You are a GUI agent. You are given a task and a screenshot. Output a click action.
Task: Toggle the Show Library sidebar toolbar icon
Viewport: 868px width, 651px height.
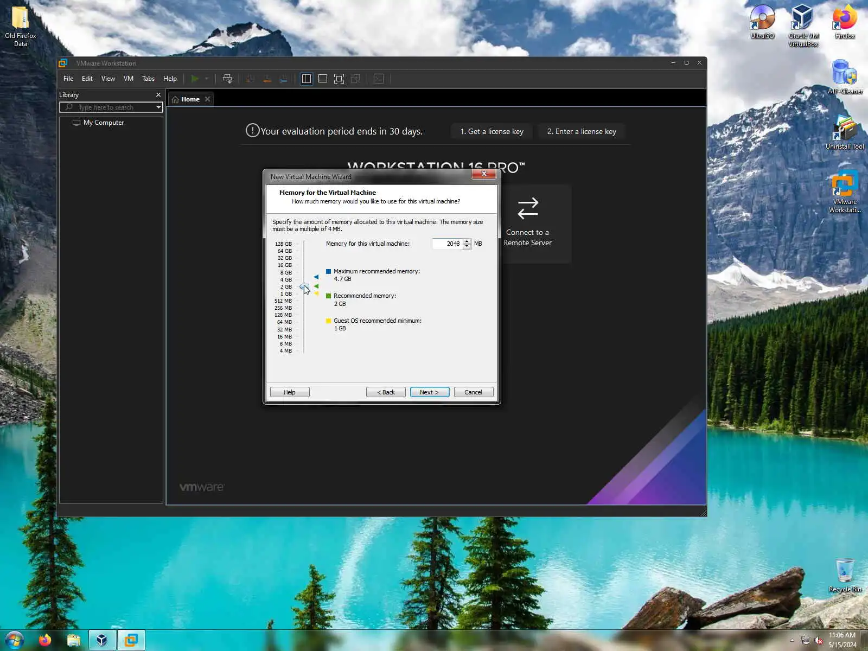pyautogui.click(x=307, y=79)
